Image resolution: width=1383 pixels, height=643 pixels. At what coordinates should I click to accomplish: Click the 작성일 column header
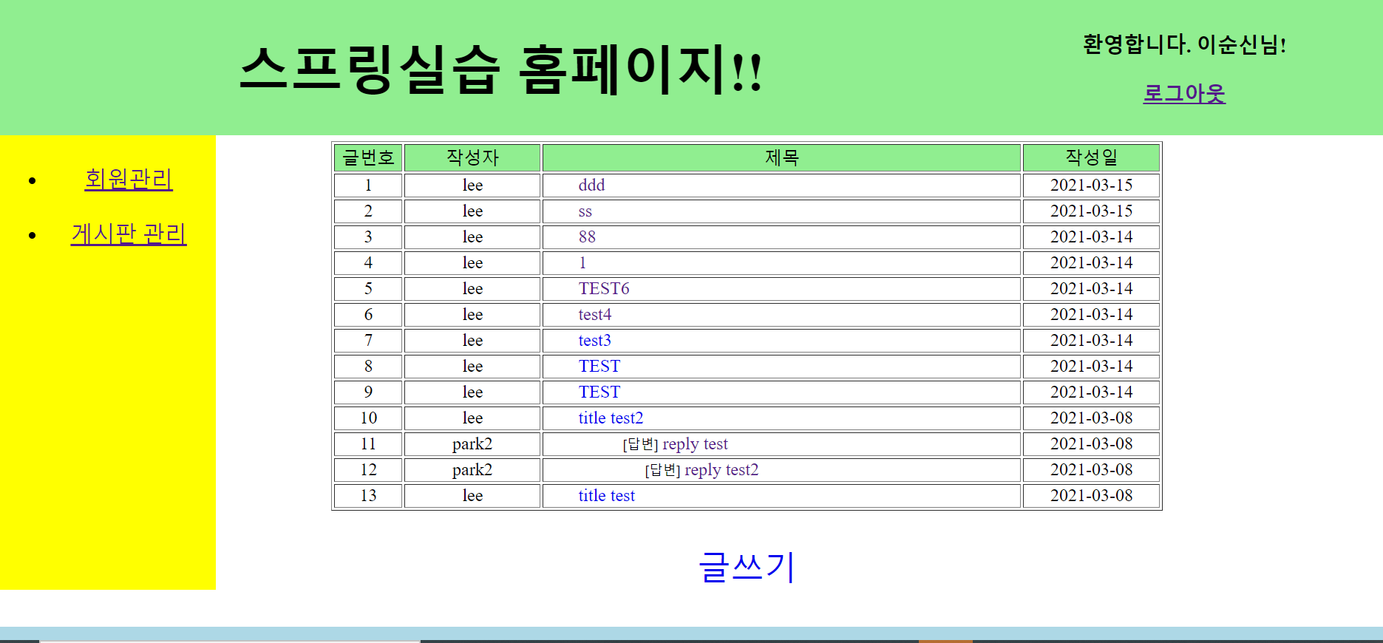coord(1092,158)
